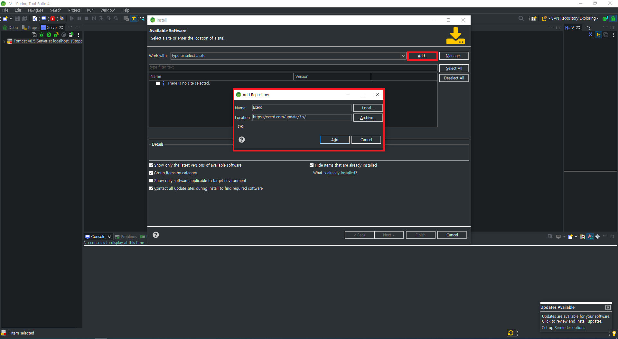The height and width of the screenshot is (339, 618).
Task: Toggle Hide items that are already installed checkbox
Action: [x=312, y=165]
